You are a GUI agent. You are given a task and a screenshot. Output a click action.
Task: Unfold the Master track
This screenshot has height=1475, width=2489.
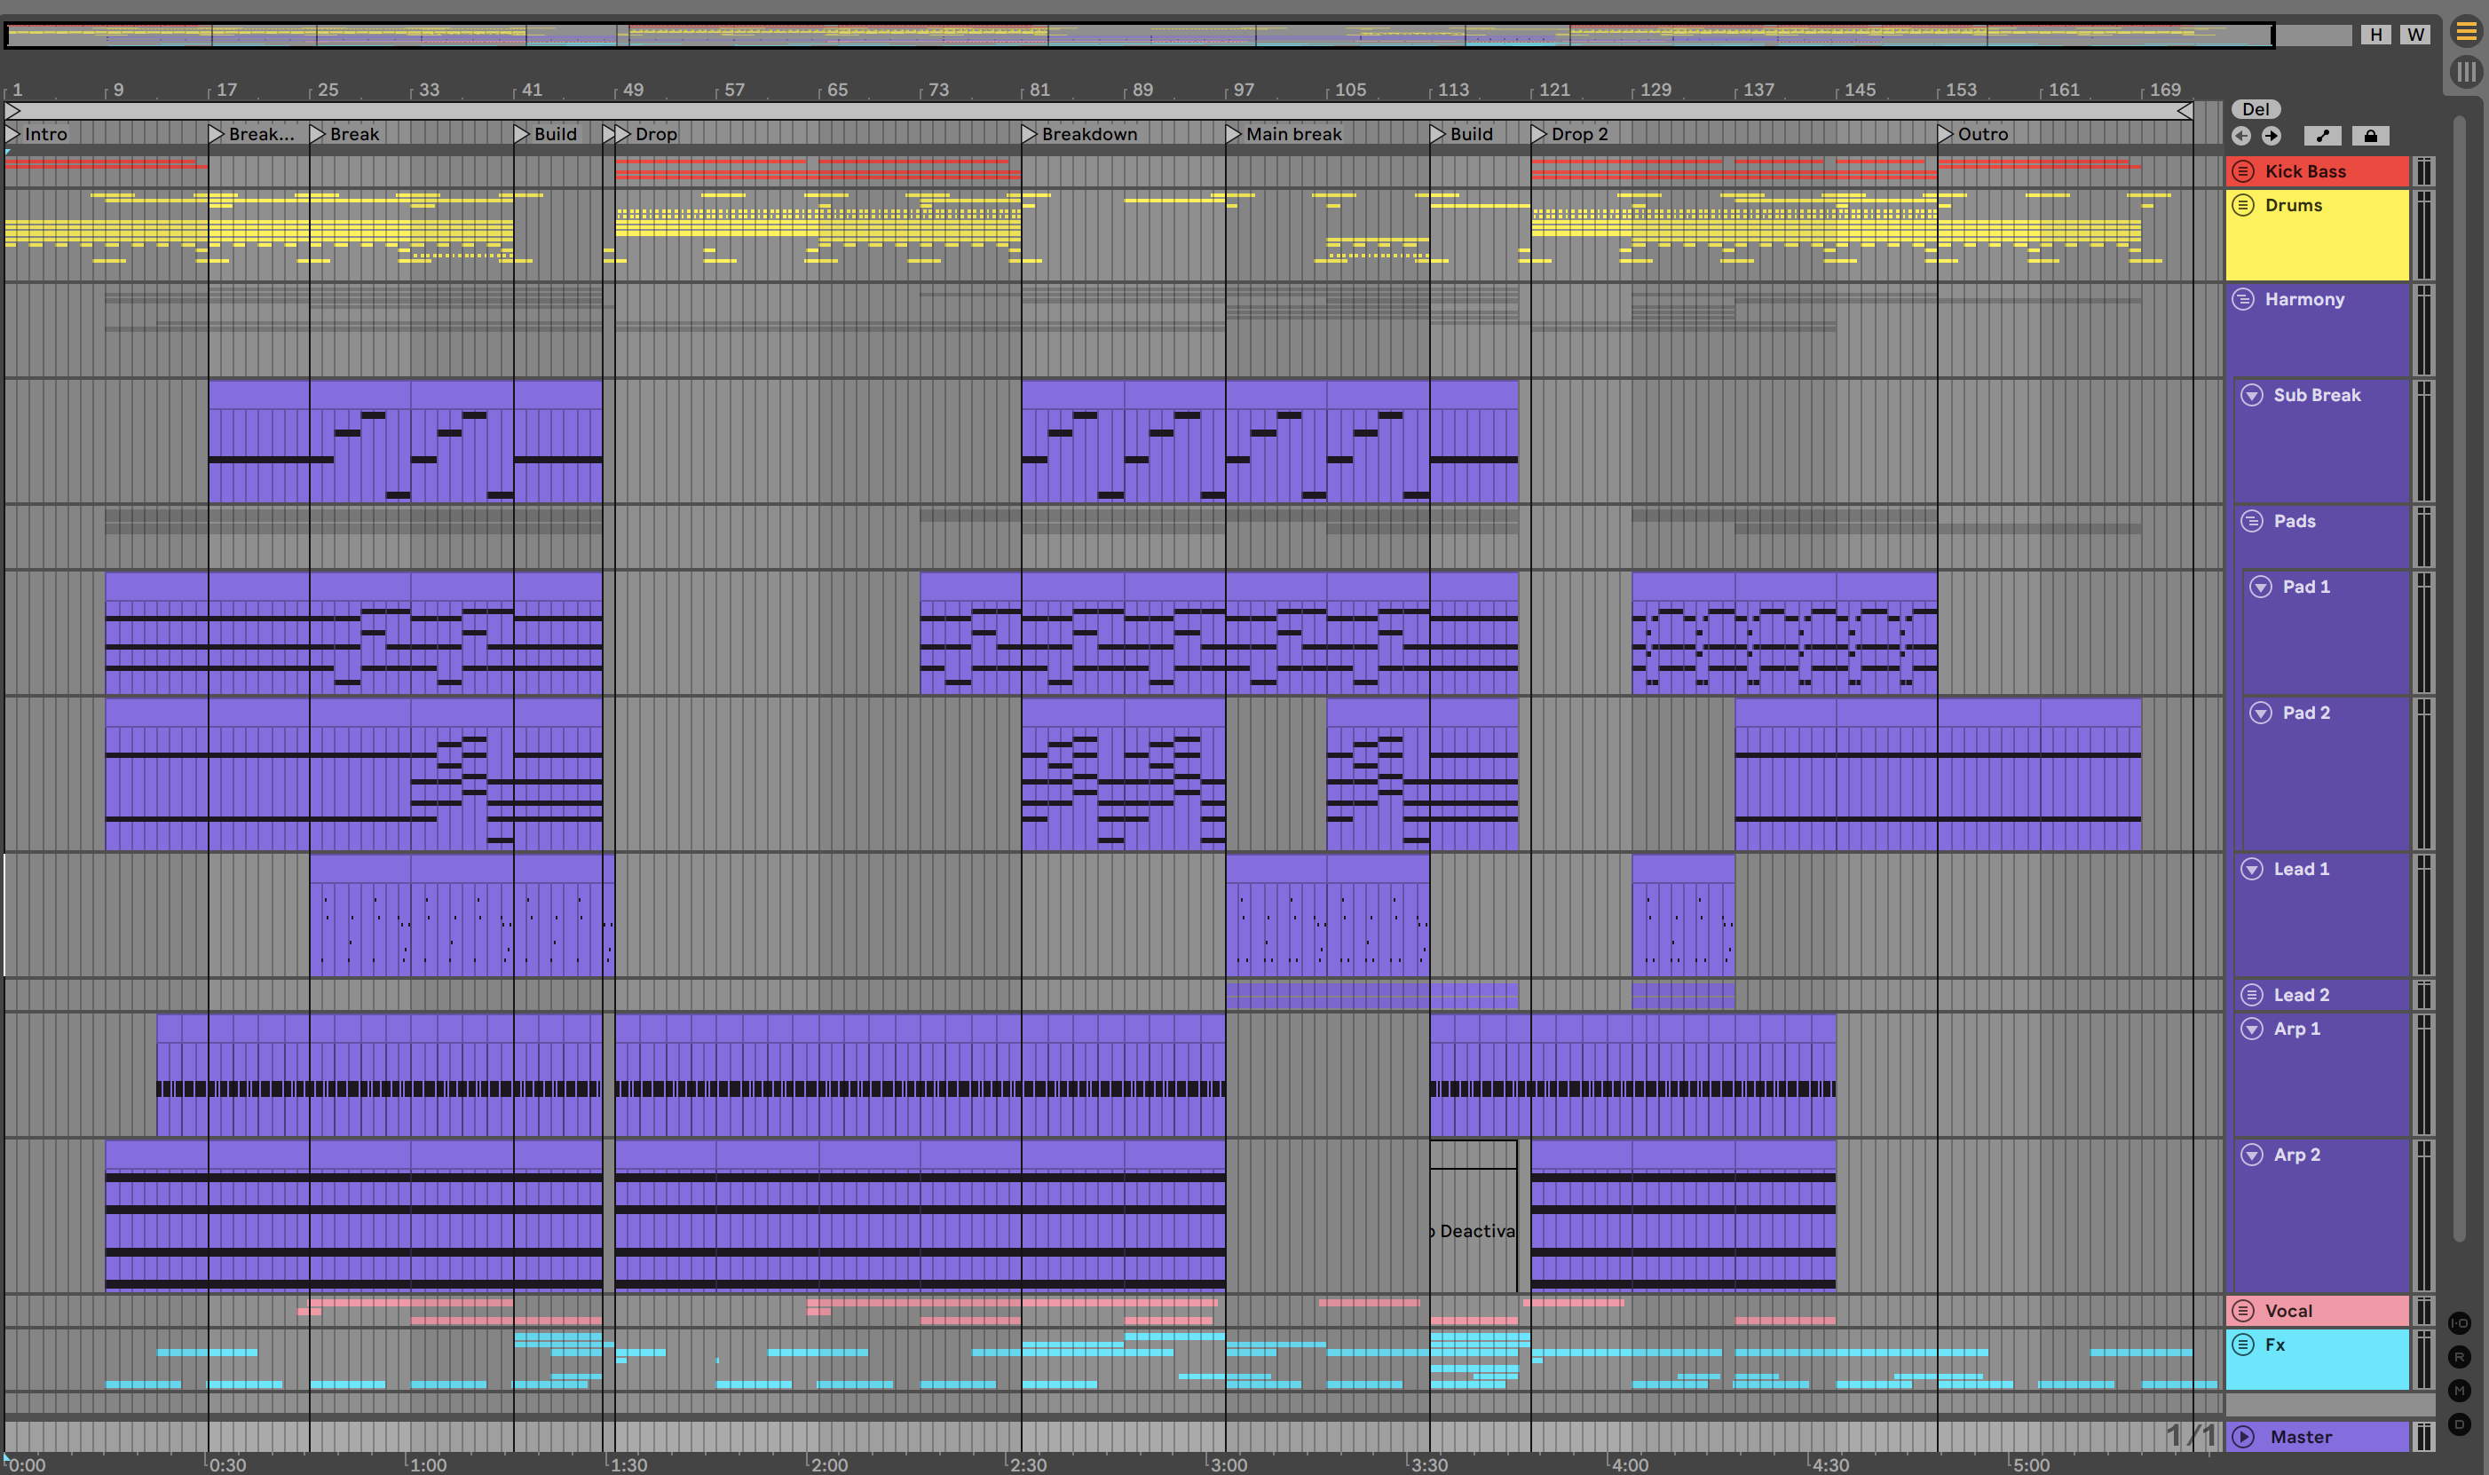(x=2243, y=1436)
